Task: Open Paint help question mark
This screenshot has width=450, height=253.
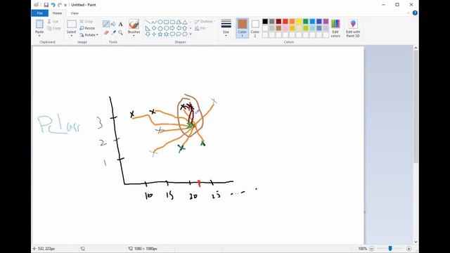Action: coord(415,13)
